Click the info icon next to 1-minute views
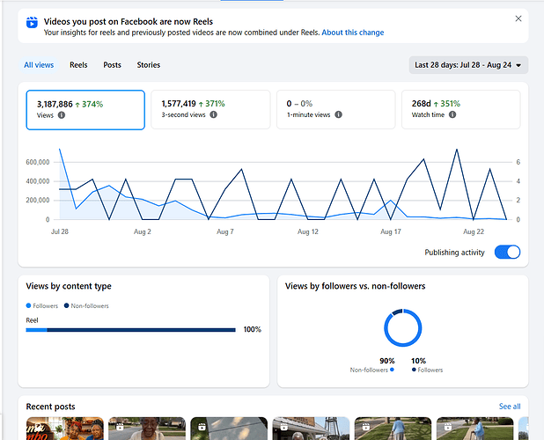This screenshot has height=440, width=544. click(x=338, y=114)
